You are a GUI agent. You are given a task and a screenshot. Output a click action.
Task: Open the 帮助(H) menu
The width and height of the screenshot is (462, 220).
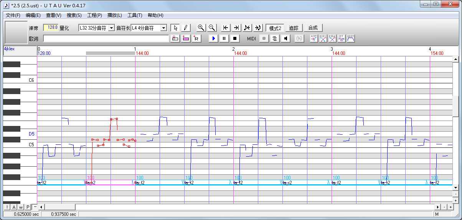point(155,15)
